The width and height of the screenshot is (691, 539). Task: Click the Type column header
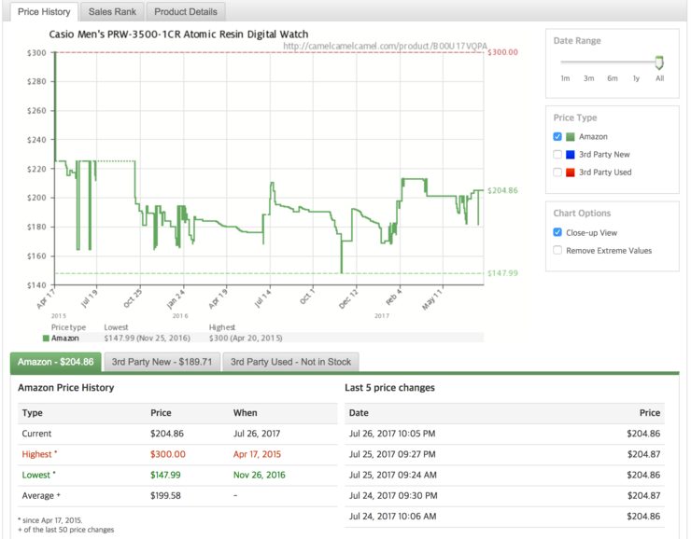(x=32, y=413)
